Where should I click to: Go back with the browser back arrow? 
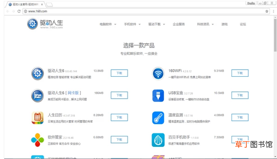(x=8, y=11)
